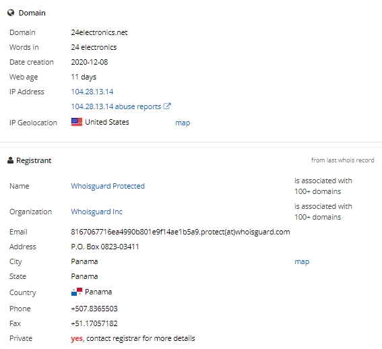The height and width of the screenshot is (349, 382).
Task: Click the 24electronics.net domain value
Action: [99, 32]
